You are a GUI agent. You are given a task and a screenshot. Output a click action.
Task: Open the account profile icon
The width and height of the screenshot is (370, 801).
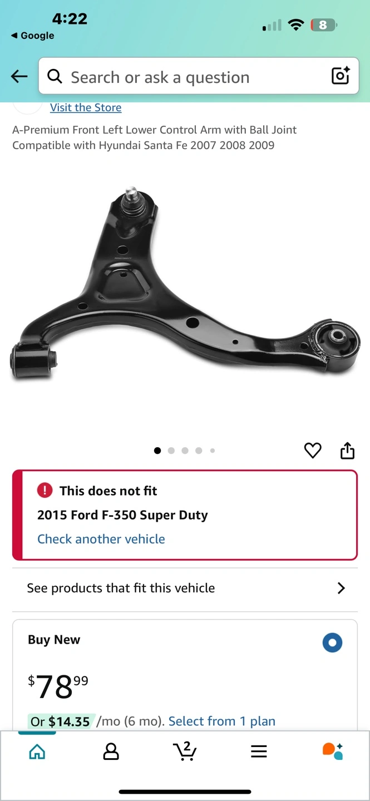pos(111,751)
